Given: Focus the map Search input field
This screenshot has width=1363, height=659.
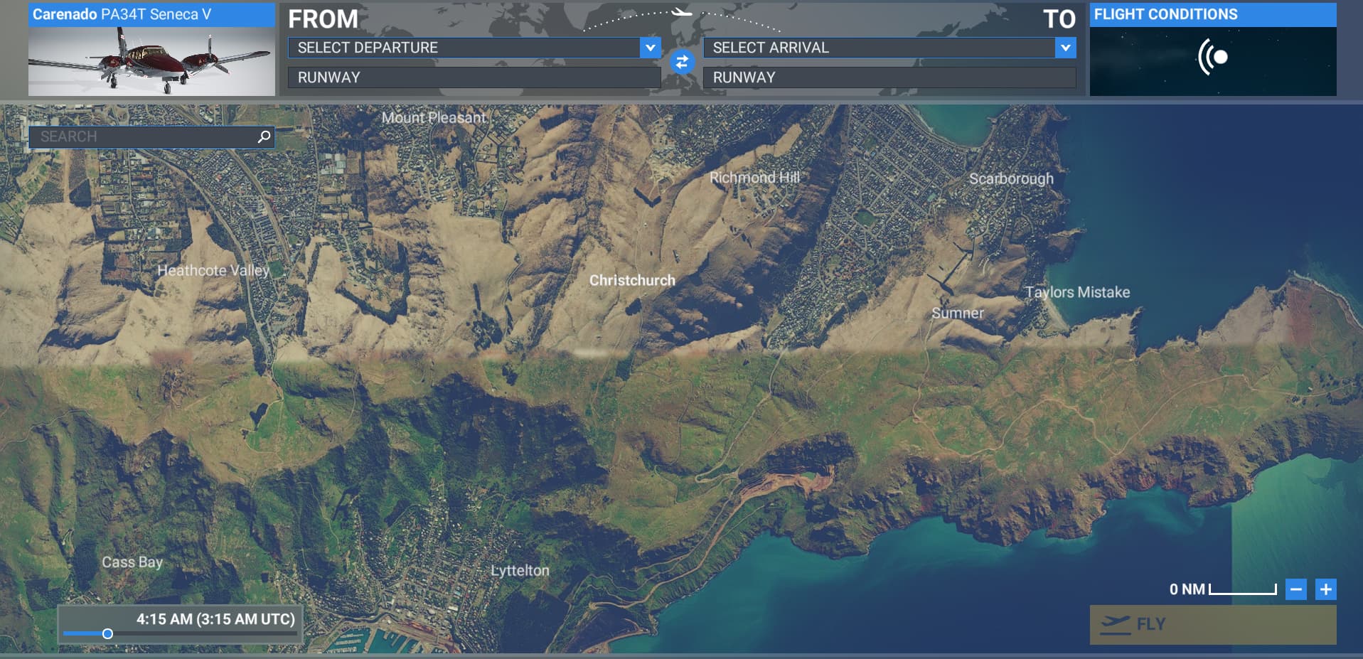Looking at the screenshot, I should 142,136.
